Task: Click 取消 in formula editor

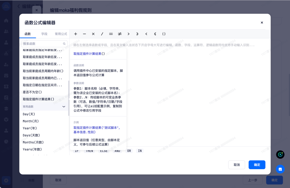Action: pyautogui.click(x=236, y=165)
